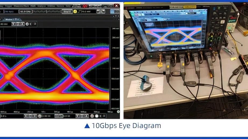Edit the sample rate field left of 61.9 GHz
This screenshot has height=139, width=248.
click(x=11, y=12)
